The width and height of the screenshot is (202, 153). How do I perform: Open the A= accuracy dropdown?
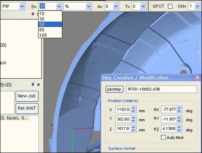point(116,6)
